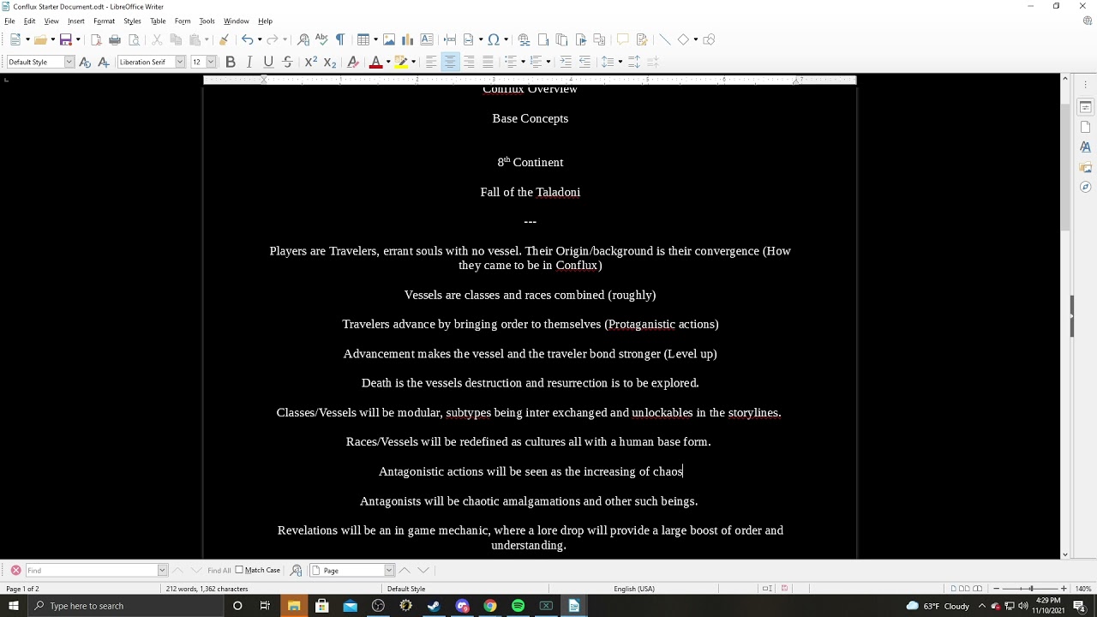The height and width of the screenshot is (617, 1097).
Task: Insert a text box
Action: tap(427, 39)
